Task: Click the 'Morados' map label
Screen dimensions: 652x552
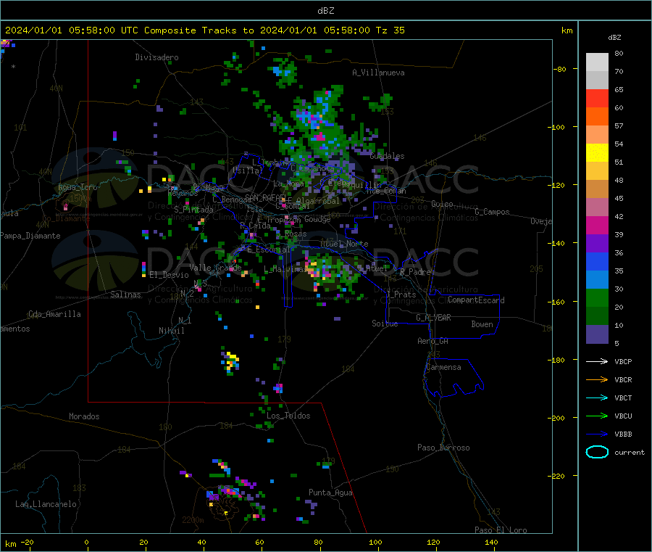Action: pos(84,416)
